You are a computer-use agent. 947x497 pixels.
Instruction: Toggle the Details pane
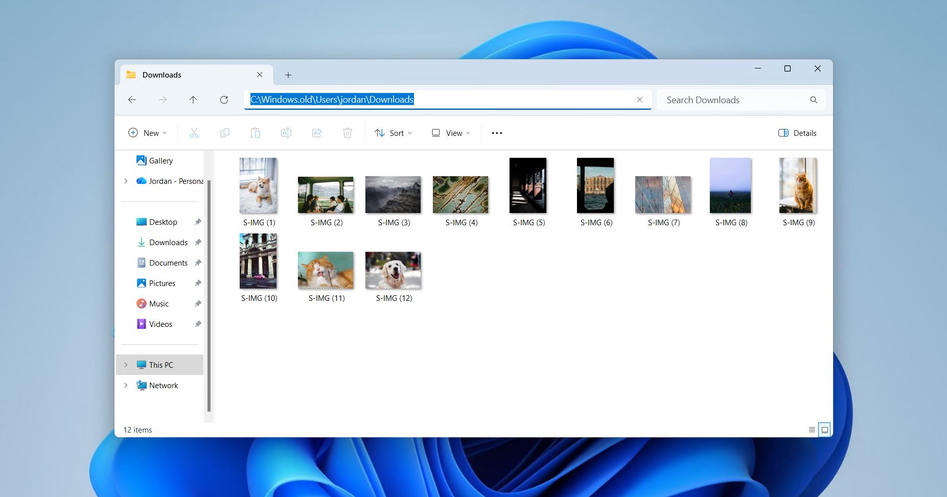click(x=797, y=133)
